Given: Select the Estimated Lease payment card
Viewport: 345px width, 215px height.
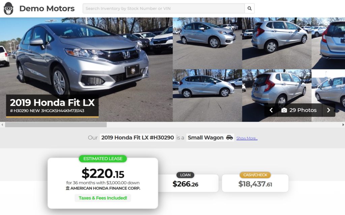Looking at the screenshot, I should 103,183.
